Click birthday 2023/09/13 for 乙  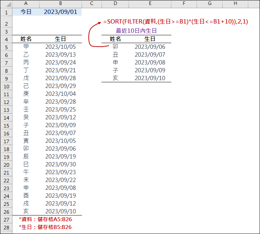(61, 54)
